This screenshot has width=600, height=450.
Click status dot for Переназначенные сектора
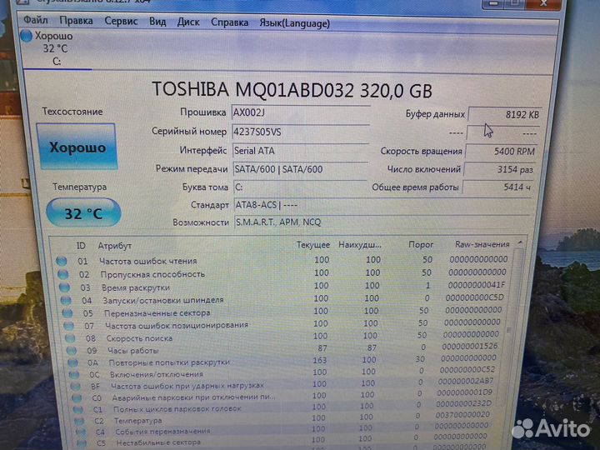[x=67, y=313]
